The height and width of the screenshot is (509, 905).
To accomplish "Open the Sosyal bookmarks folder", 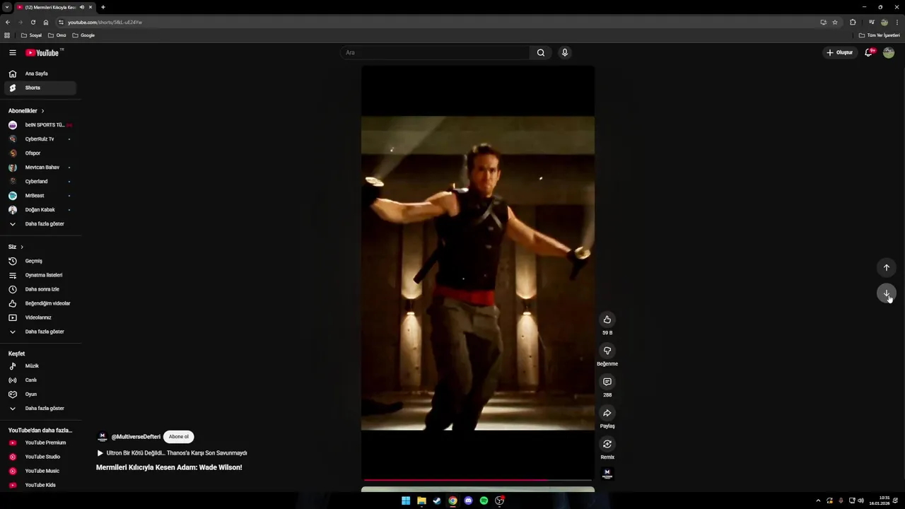I will [31, 35].
